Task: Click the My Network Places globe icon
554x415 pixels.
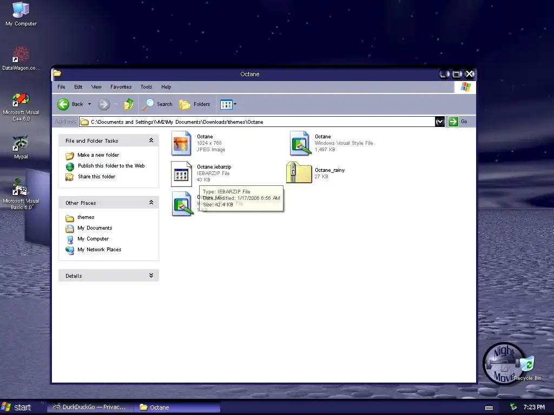Action: point(70,250)
